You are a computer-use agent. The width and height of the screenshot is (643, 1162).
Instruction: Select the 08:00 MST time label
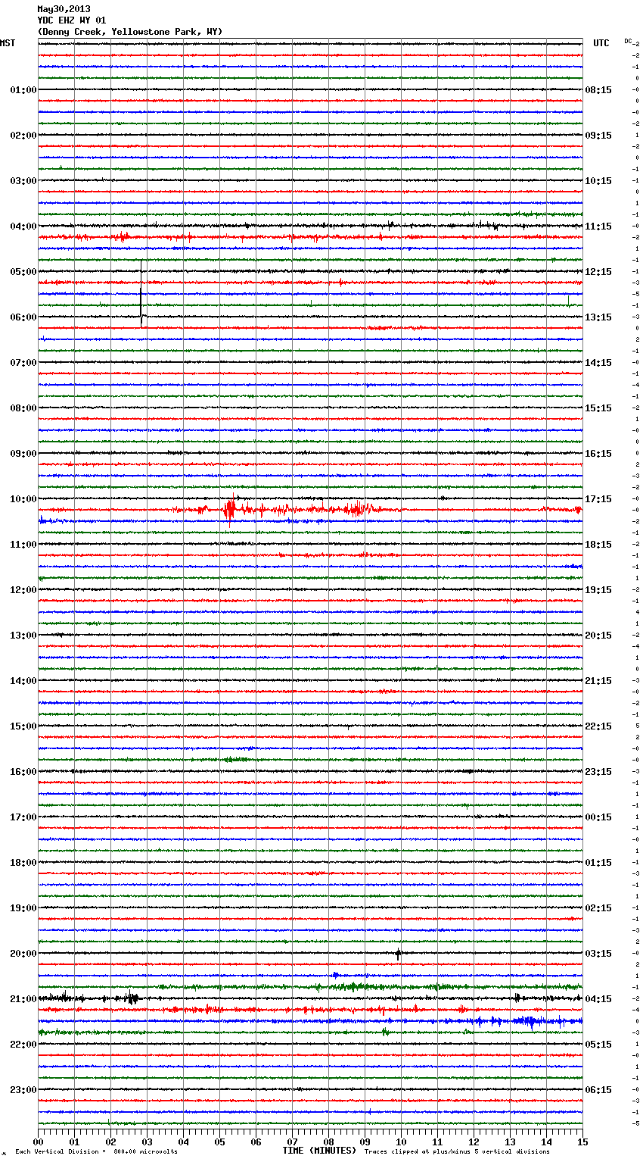pyautogui.click(x=23, y=408)
